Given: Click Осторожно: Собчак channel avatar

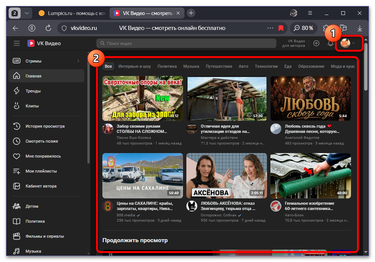Looking at the screenshot, I should click(x=192, y=206).
